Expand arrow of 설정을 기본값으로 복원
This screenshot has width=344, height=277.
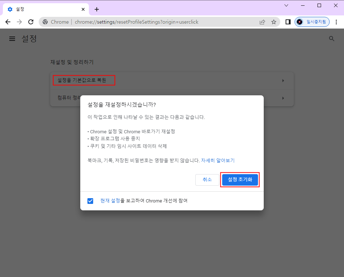coord(283,81)
